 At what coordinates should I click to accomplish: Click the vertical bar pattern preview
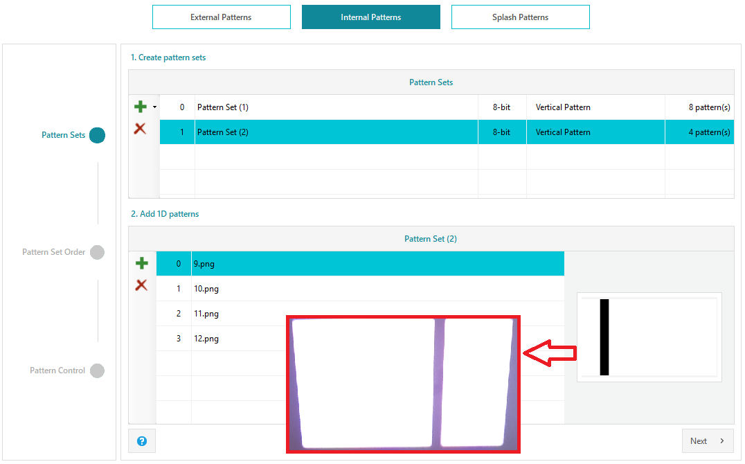coord(649,337)
